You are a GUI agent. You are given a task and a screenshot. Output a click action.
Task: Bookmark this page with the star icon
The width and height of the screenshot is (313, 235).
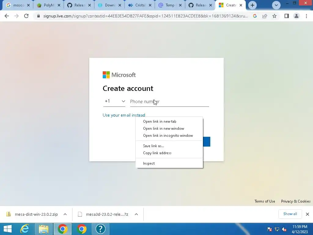274,16
